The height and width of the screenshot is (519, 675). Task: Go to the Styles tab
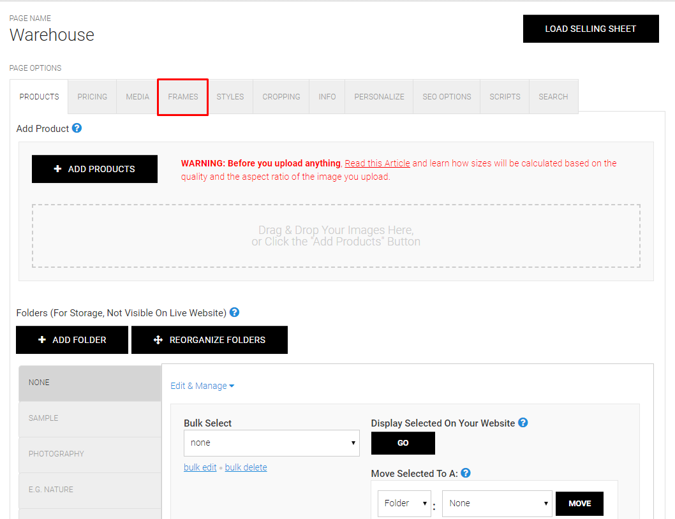[x=230, y=97]
